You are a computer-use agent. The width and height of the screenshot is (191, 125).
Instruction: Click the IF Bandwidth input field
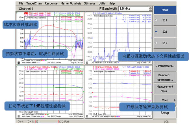[x=134, y=9]
